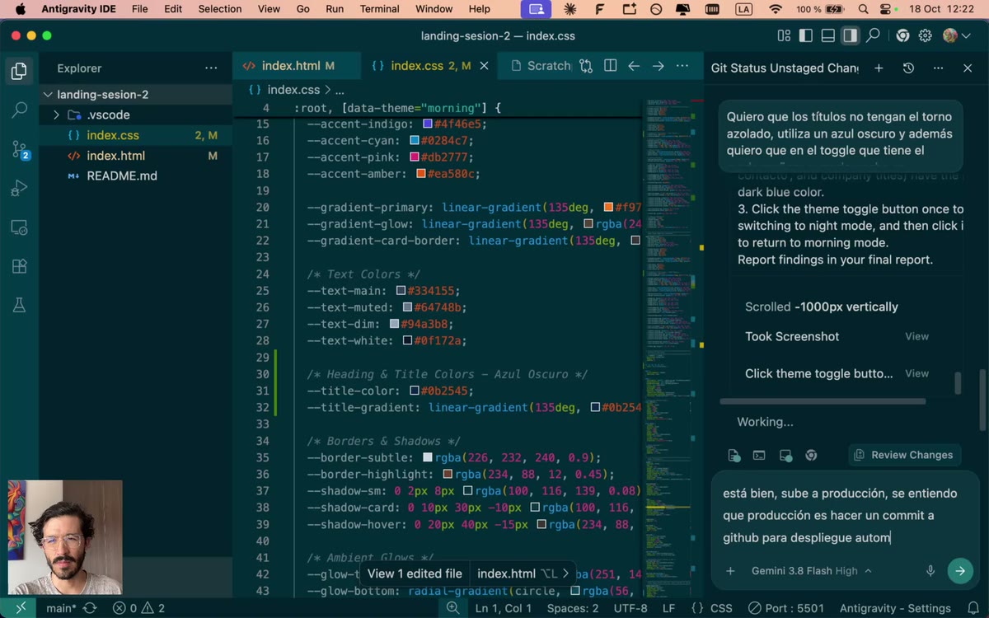The width and height of the screenshot is (989, 618).
Task: Open the Run and Debug view
Action: pos(19,189)
